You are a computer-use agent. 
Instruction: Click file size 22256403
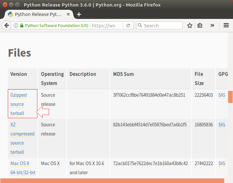(204, 95)
